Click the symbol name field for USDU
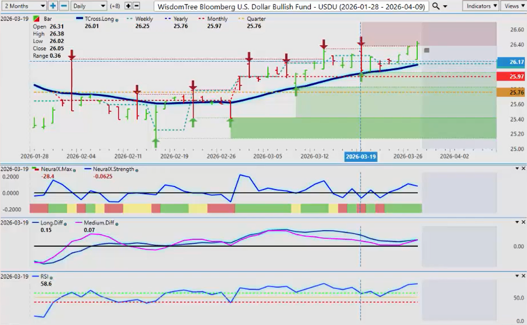 click(291, 6)
